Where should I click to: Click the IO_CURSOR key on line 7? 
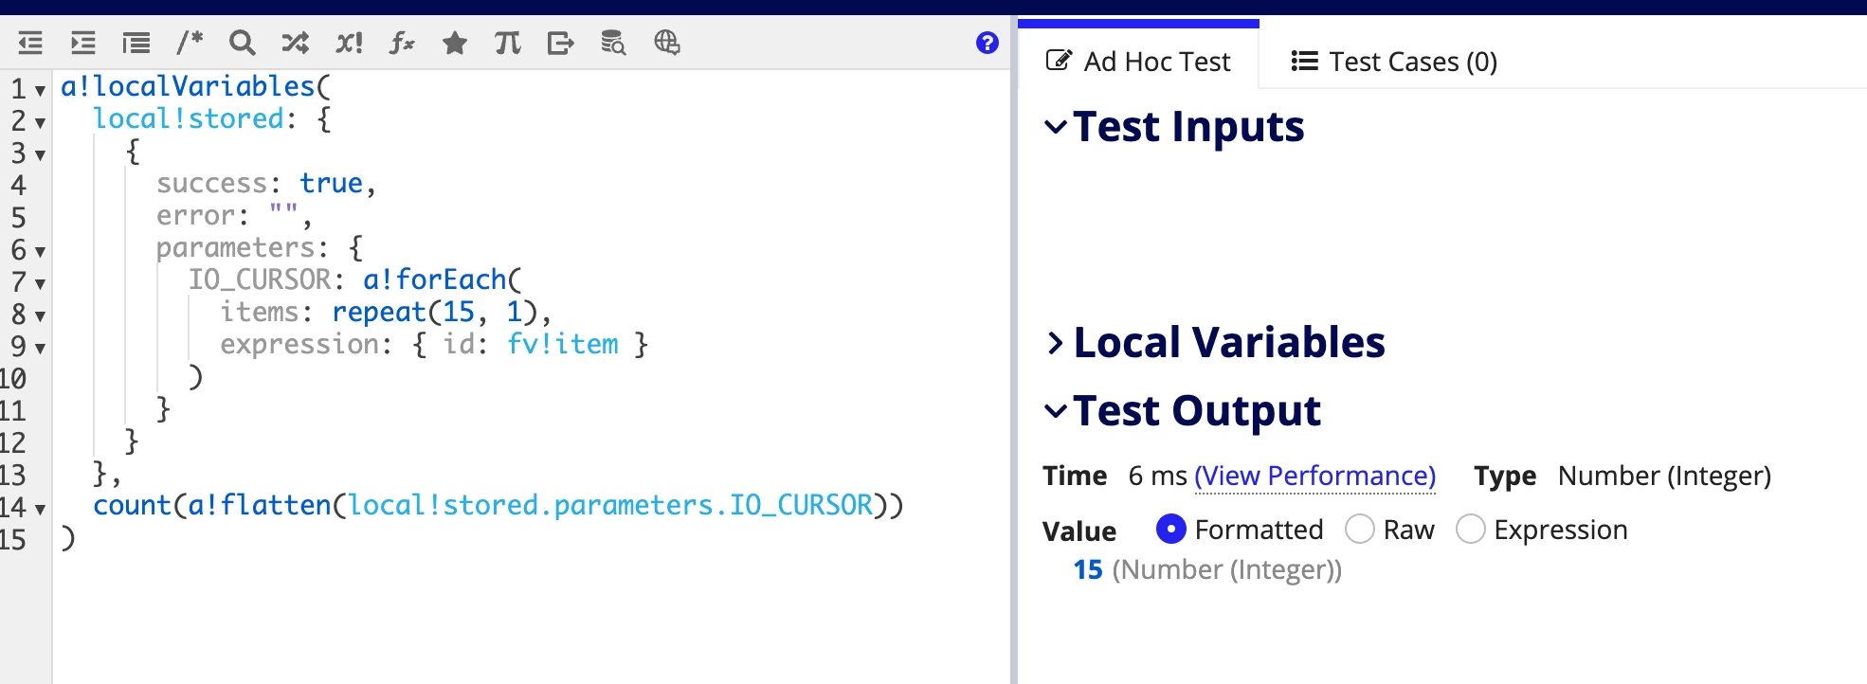(x=260, y=279)
